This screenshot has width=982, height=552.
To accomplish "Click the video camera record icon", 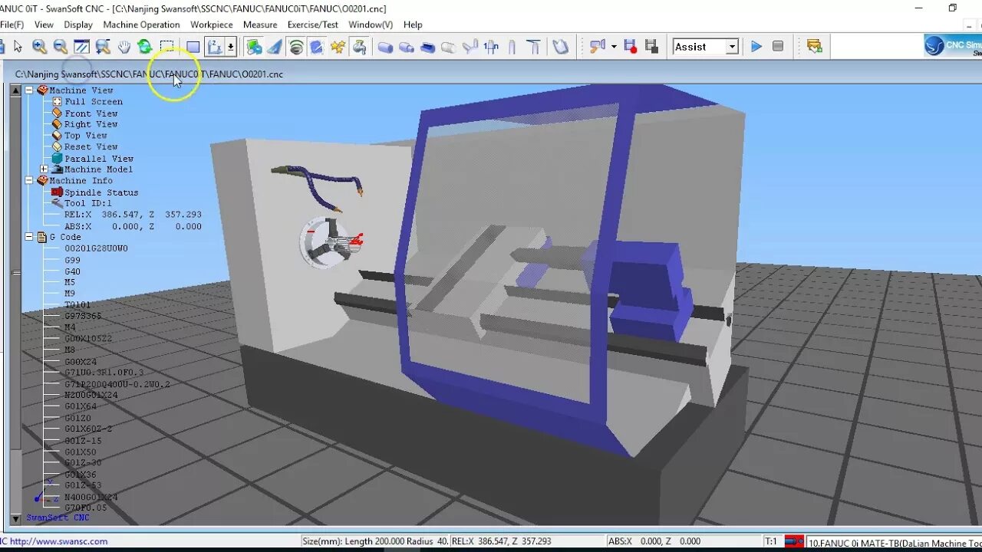I will tap(598, 47).
